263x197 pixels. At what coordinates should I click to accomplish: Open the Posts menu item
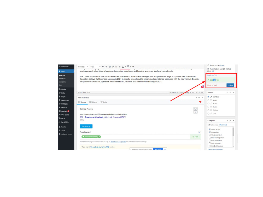tap(66, 71)
